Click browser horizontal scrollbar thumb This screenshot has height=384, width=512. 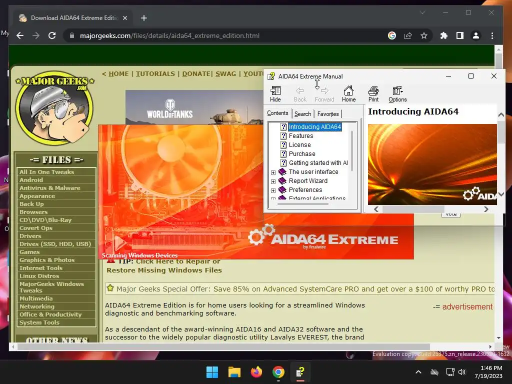pos(223,347)
